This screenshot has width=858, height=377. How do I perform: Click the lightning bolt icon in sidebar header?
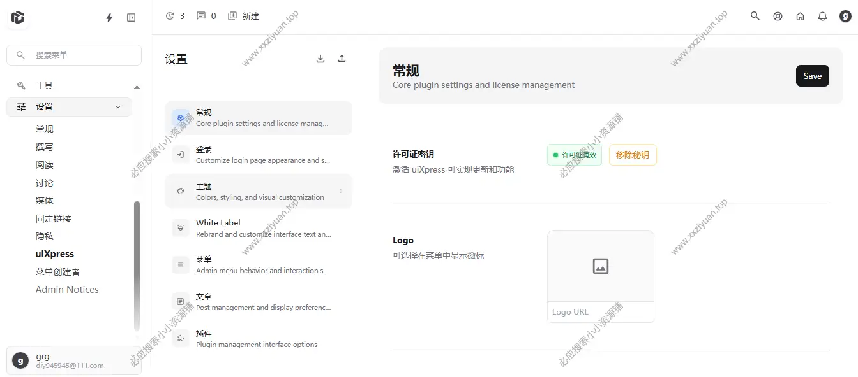click(x=109, y=18)
